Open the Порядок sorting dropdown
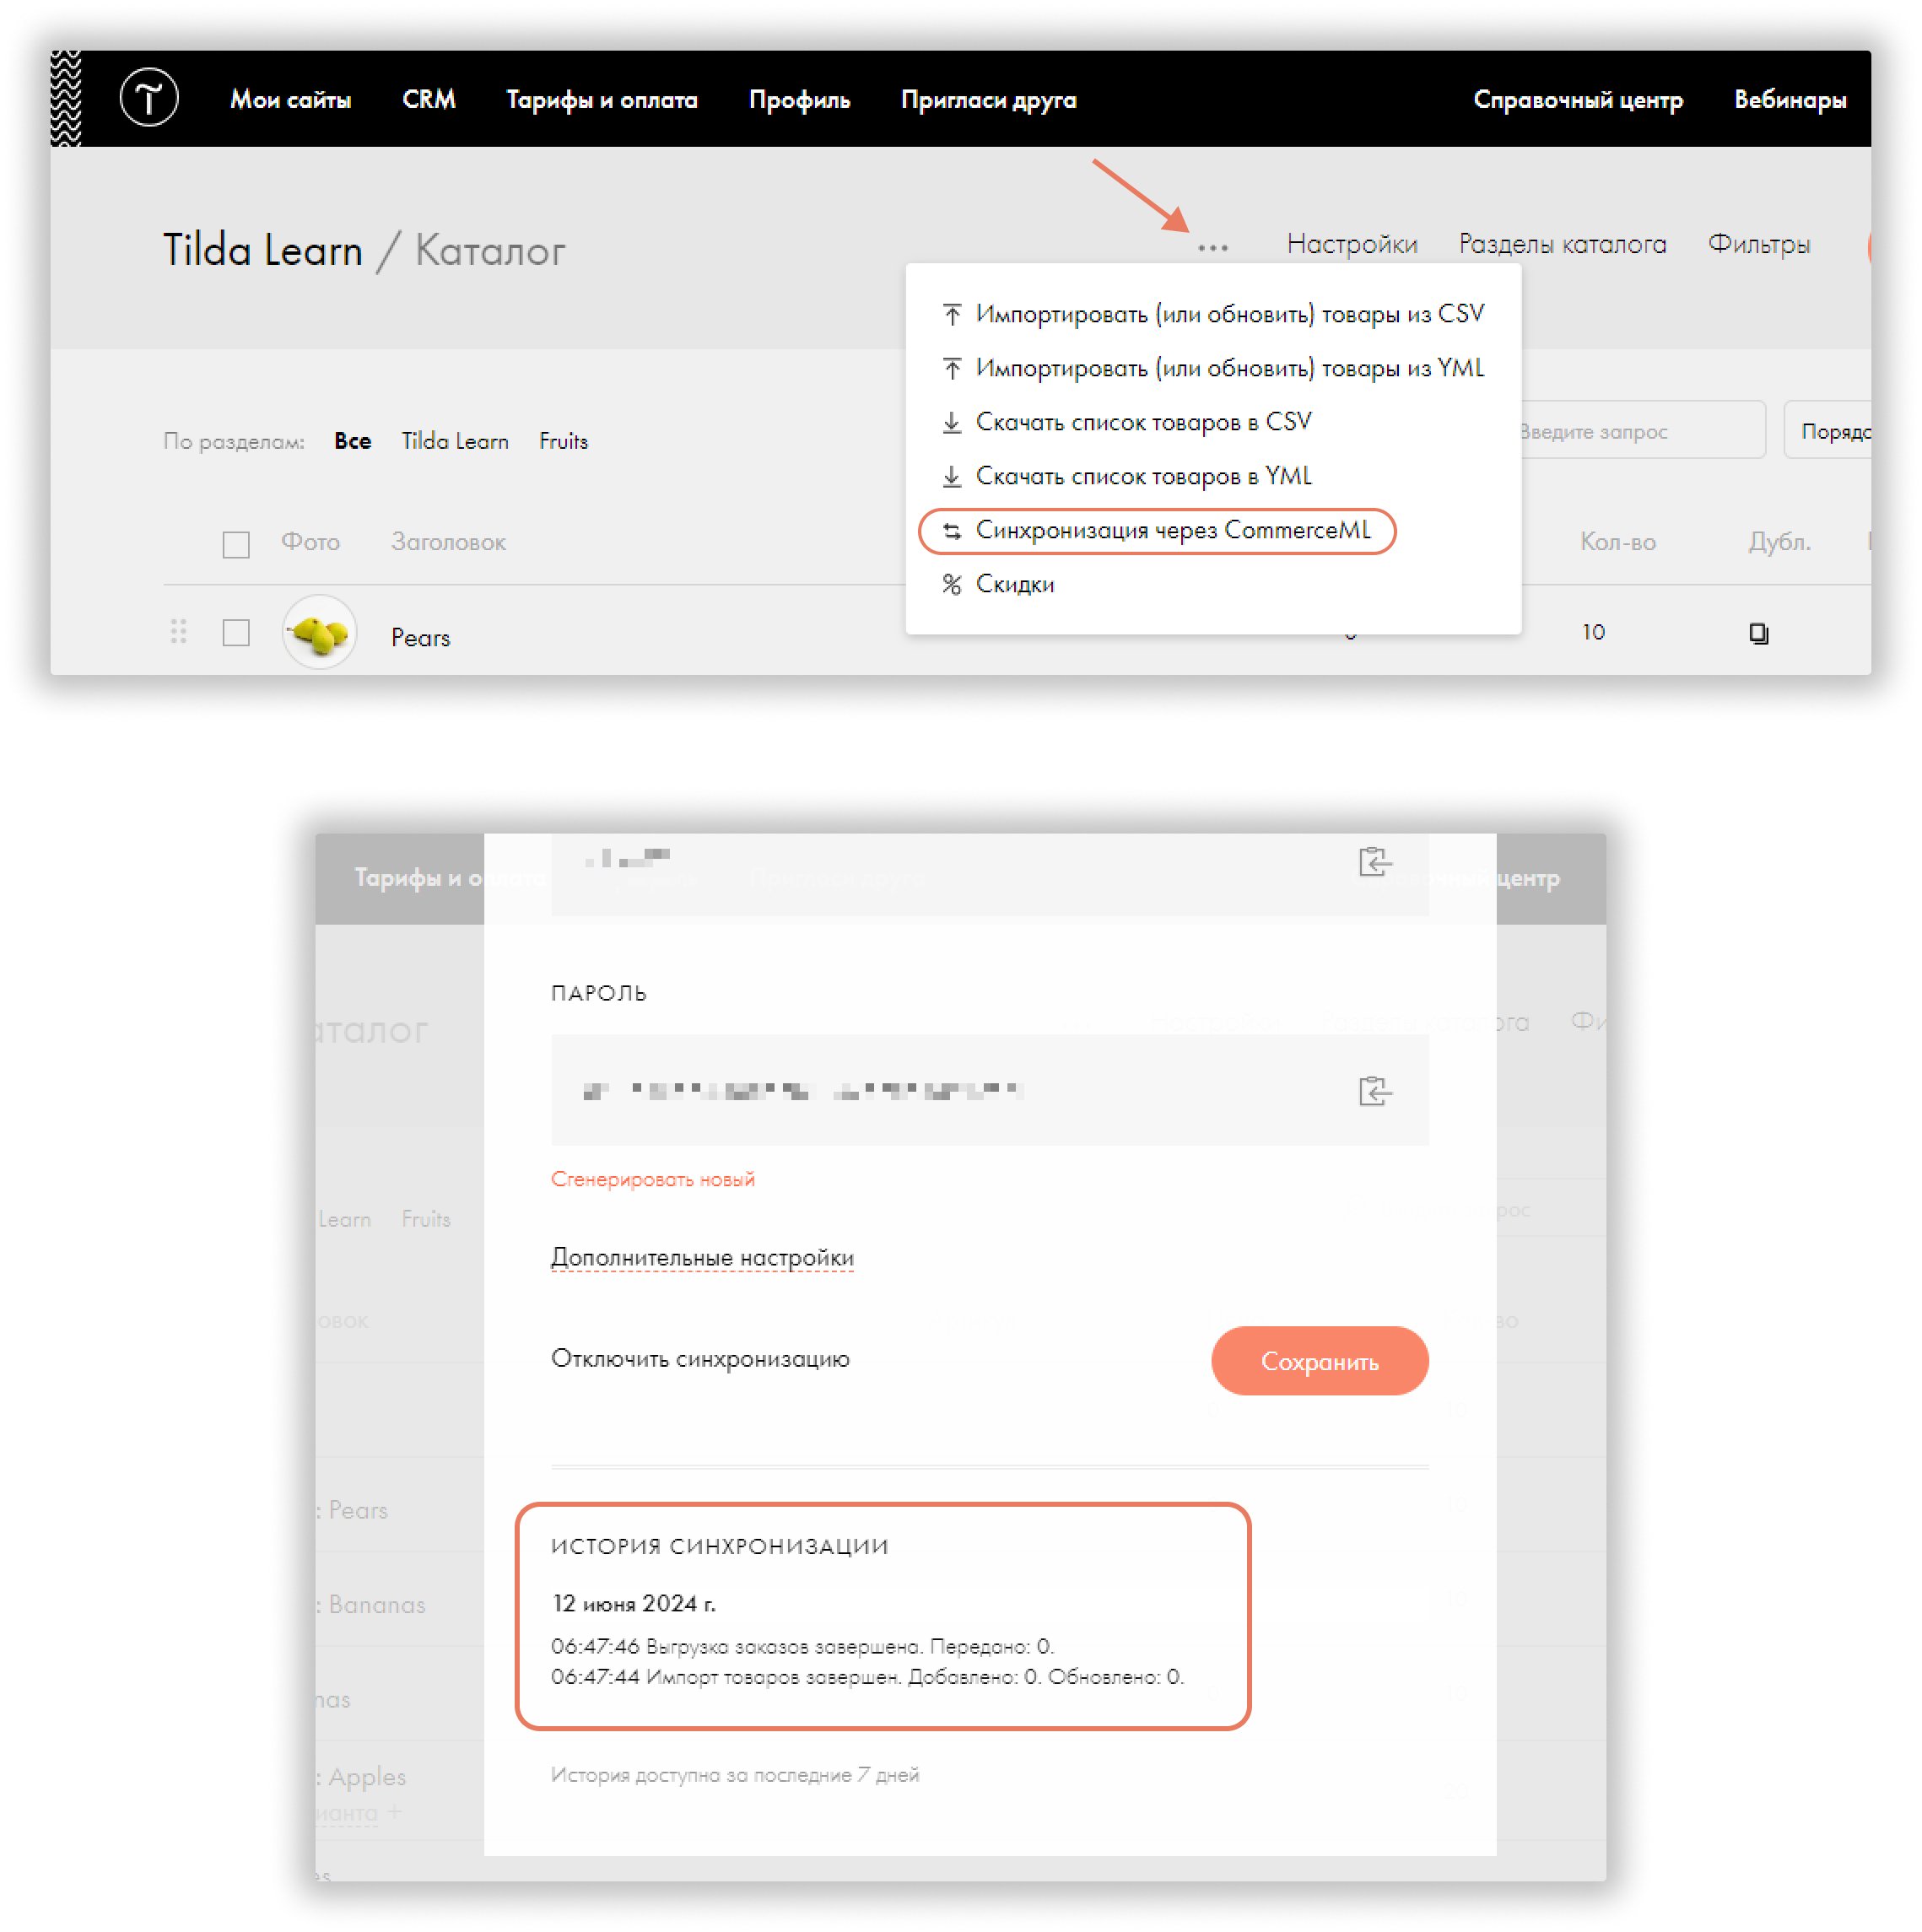 [1827, 431]
